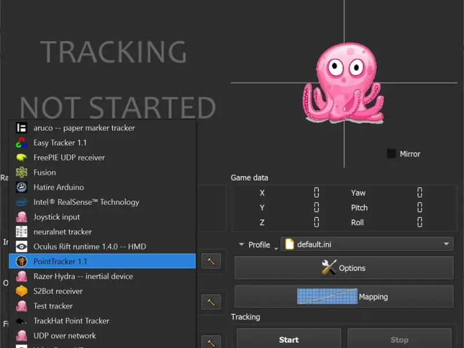Select the aruco paper marker tracker icon
Viewport: 464px width, 348px height.
tap(21, 128)
